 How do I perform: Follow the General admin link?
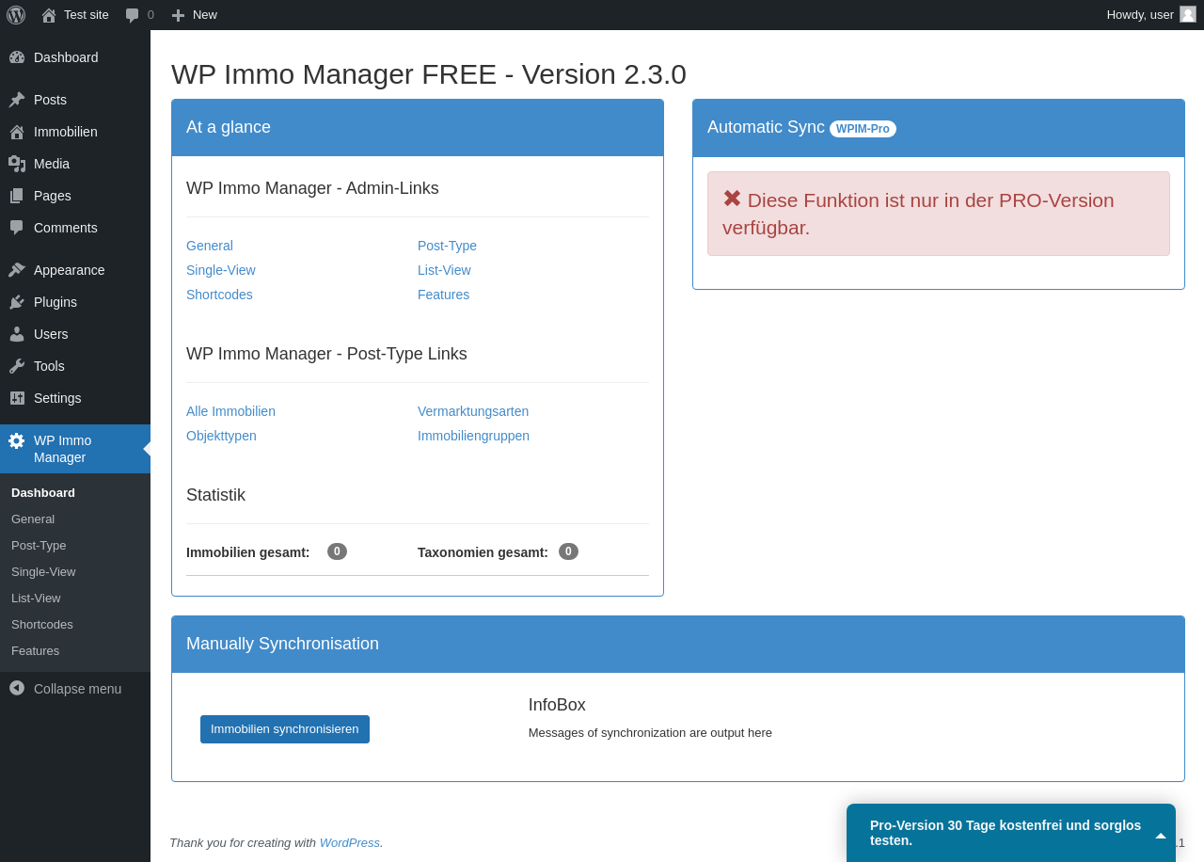tap(210, 246)
